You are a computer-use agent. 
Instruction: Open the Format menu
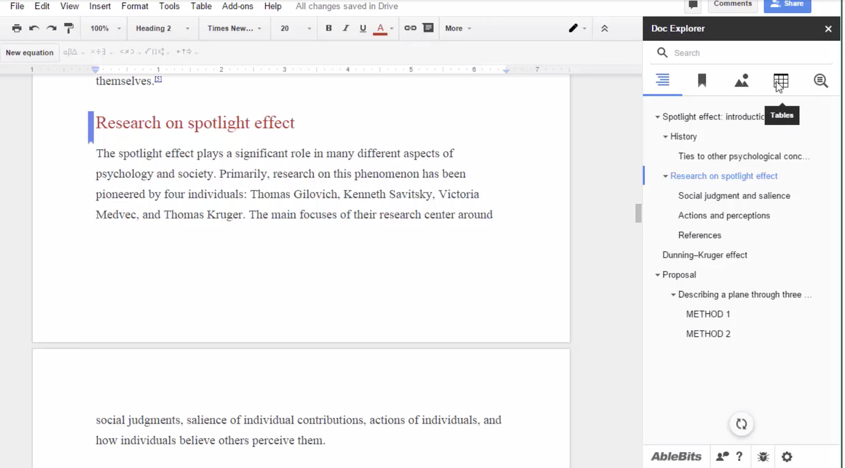point(135,6)
